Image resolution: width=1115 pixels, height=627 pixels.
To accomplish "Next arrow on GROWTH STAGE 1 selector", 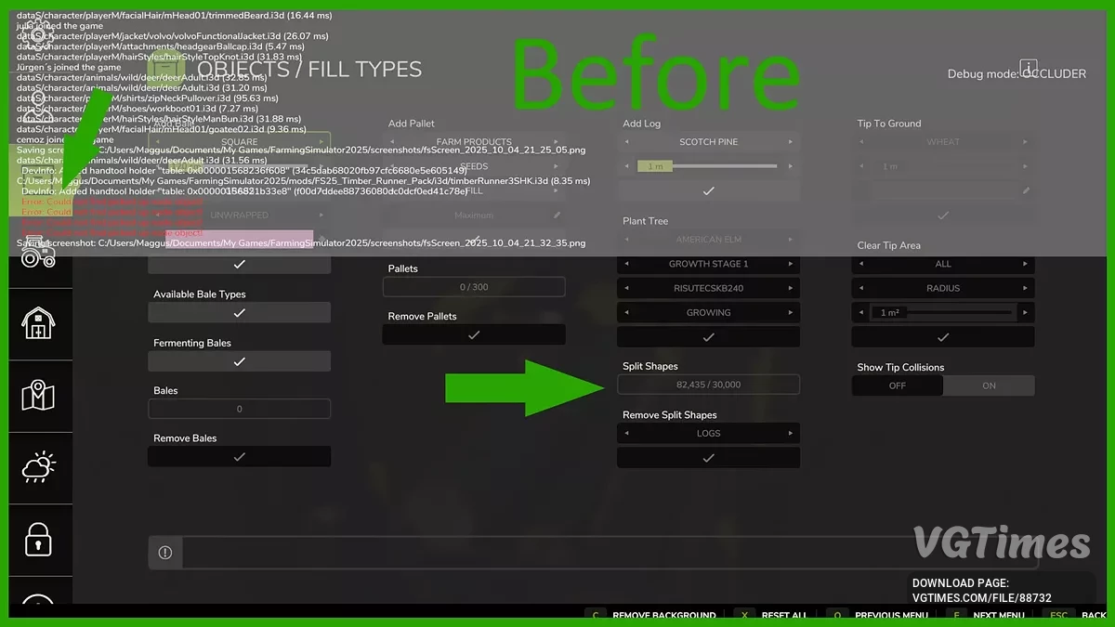I will pyautogui.click(x=791, y=264).
